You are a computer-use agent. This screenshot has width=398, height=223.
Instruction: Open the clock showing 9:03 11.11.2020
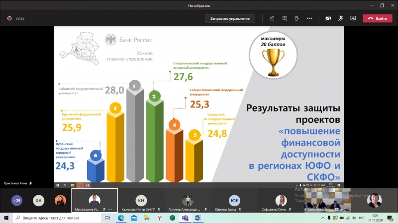click(x=375, y=218)
